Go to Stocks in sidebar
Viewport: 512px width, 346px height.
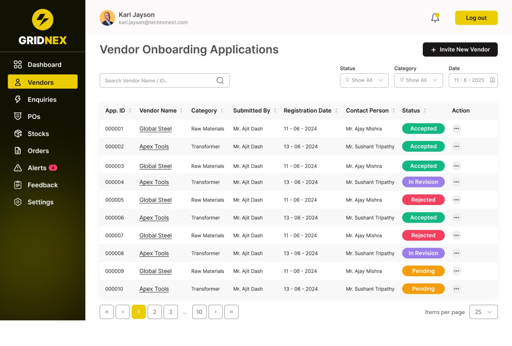point(38,134)
